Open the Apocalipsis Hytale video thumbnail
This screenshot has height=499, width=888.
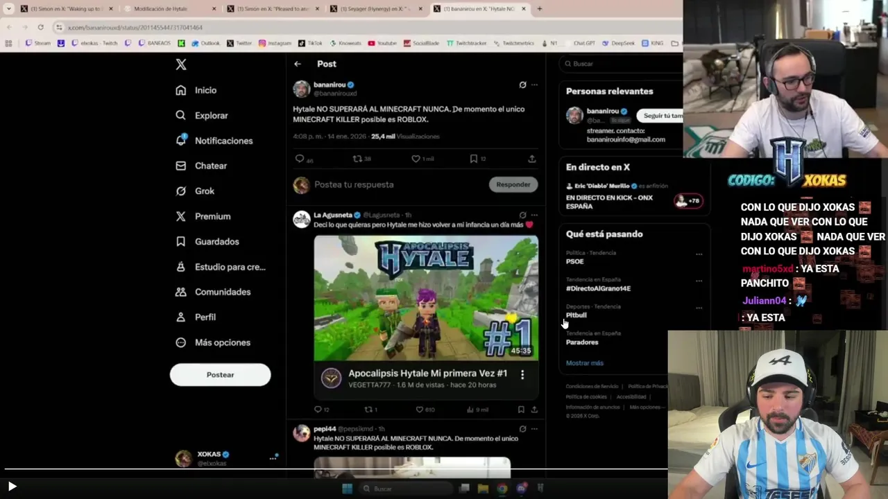click(426, 299)
